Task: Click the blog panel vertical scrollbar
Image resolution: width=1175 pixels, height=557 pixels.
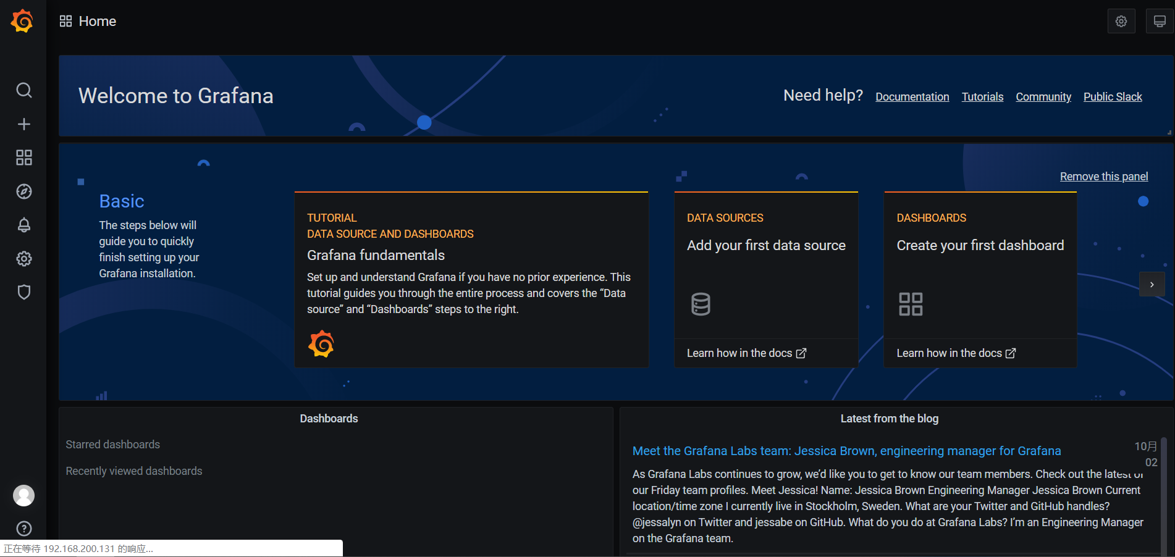Action: (x=1163, y=494)
